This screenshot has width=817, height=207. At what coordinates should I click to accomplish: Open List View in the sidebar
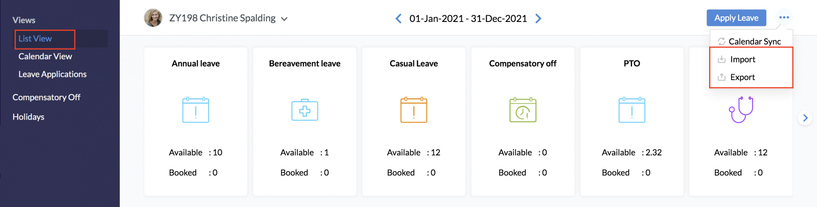[x=35, y=39]
